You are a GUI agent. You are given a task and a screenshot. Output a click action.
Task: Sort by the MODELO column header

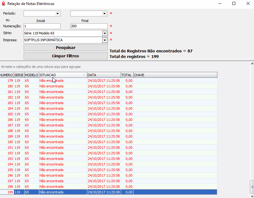click(x=31, y=75)
